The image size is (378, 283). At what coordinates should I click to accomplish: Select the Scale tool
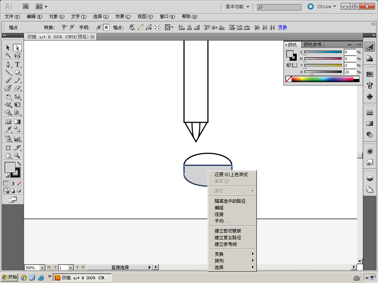(17, 97)
